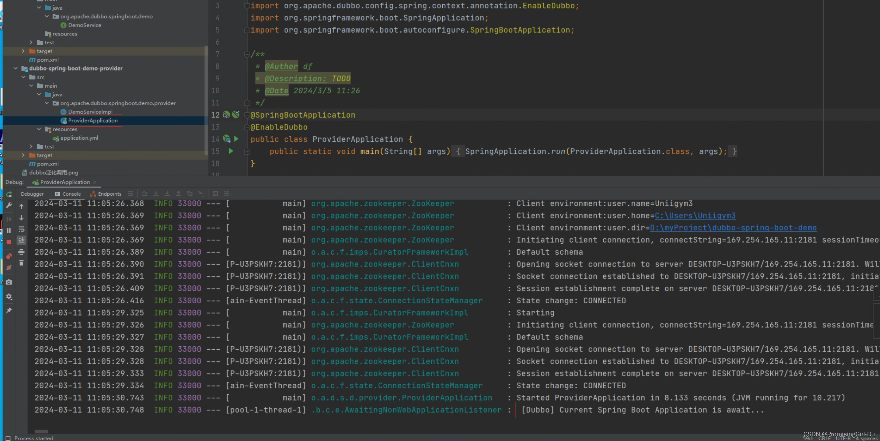This screenshot has width=880, height=441.
Task: Click the Clear All trash icon in console
Action: point(22,263)
